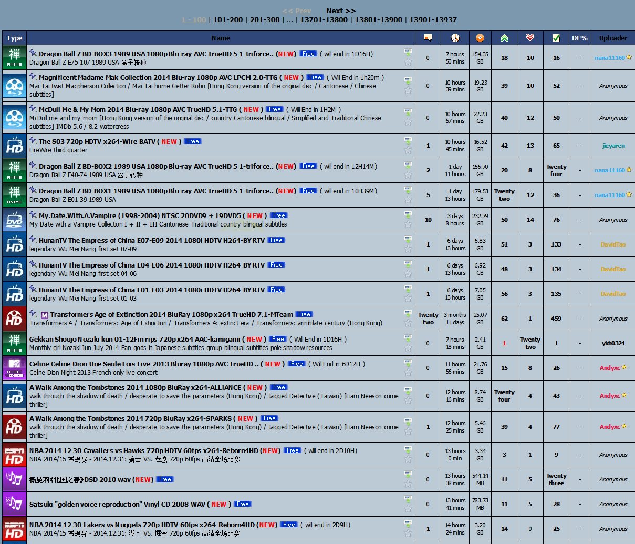Open DVD category icon beside My.Date.With.A.Vampire

pyautogui.click(x=14, y=220)
